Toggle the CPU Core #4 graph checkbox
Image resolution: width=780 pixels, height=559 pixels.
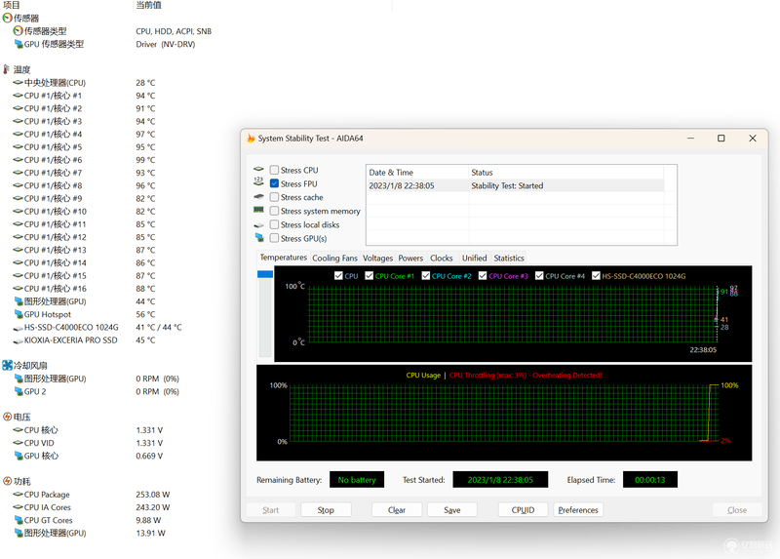click(539, 276)
